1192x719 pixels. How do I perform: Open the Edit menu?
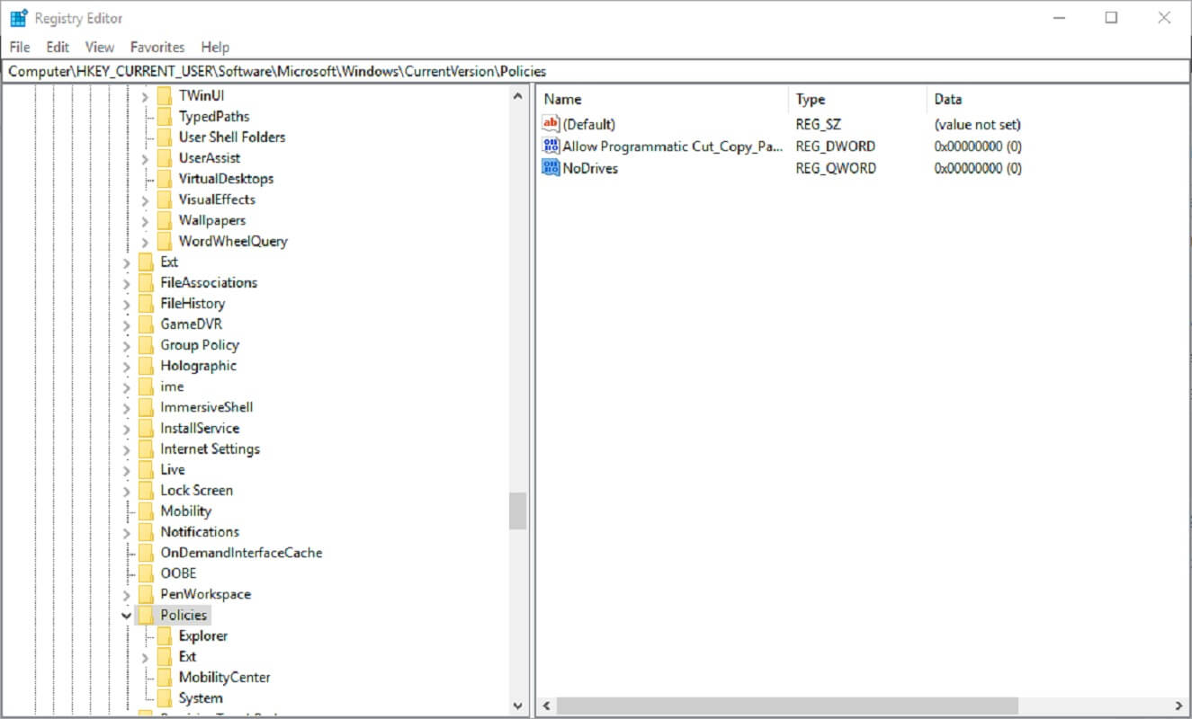58,47
